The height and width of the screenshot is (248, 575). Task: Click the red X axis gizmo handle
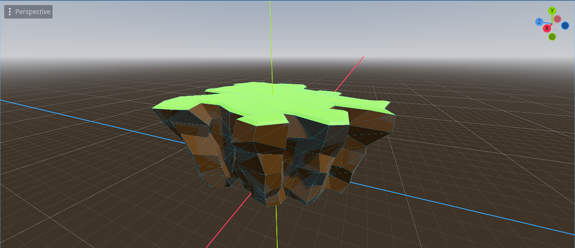[547, 28]
